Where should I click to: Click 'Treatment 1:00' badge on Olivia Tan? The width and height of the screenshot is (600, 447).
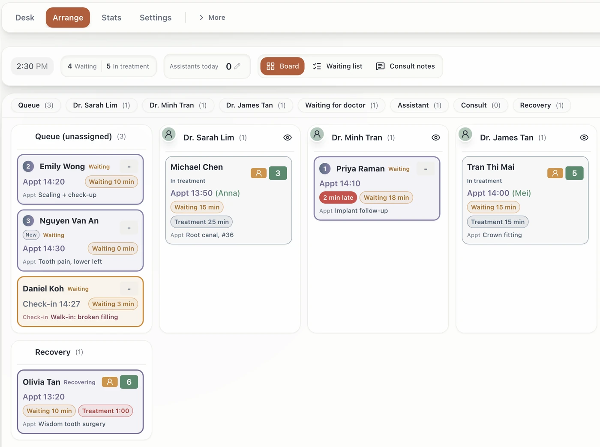point(105,411)
